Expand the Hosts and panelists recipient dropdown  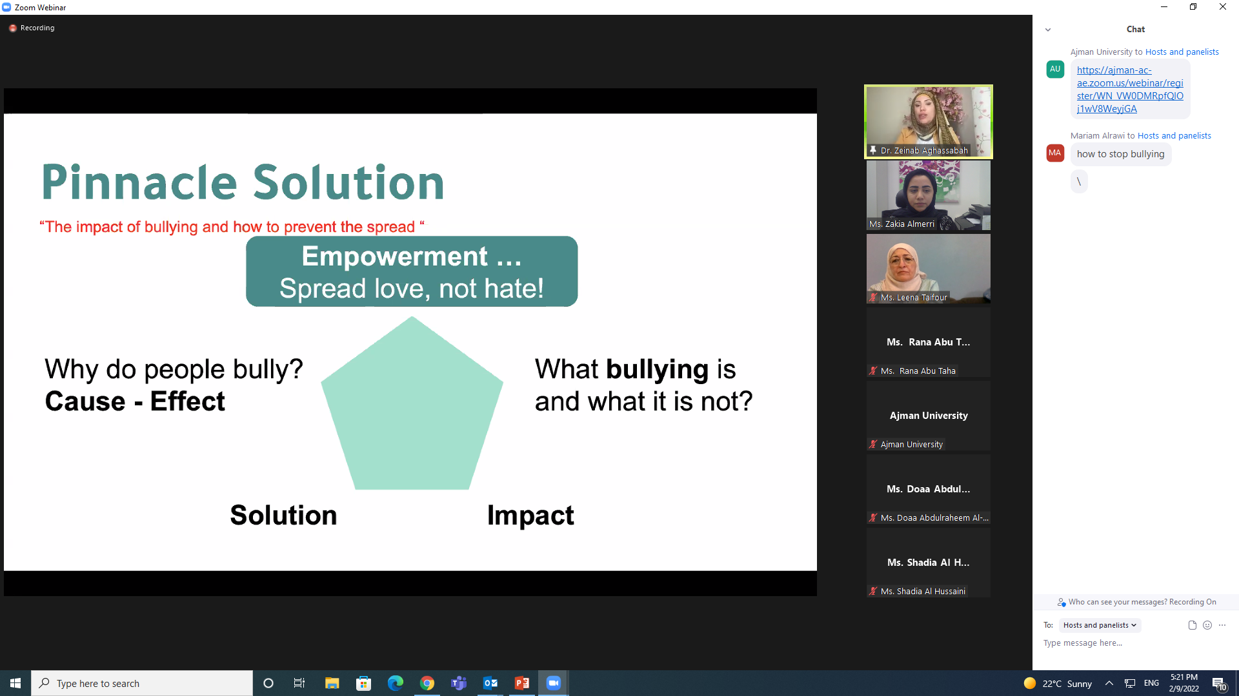pos(1100,625)
